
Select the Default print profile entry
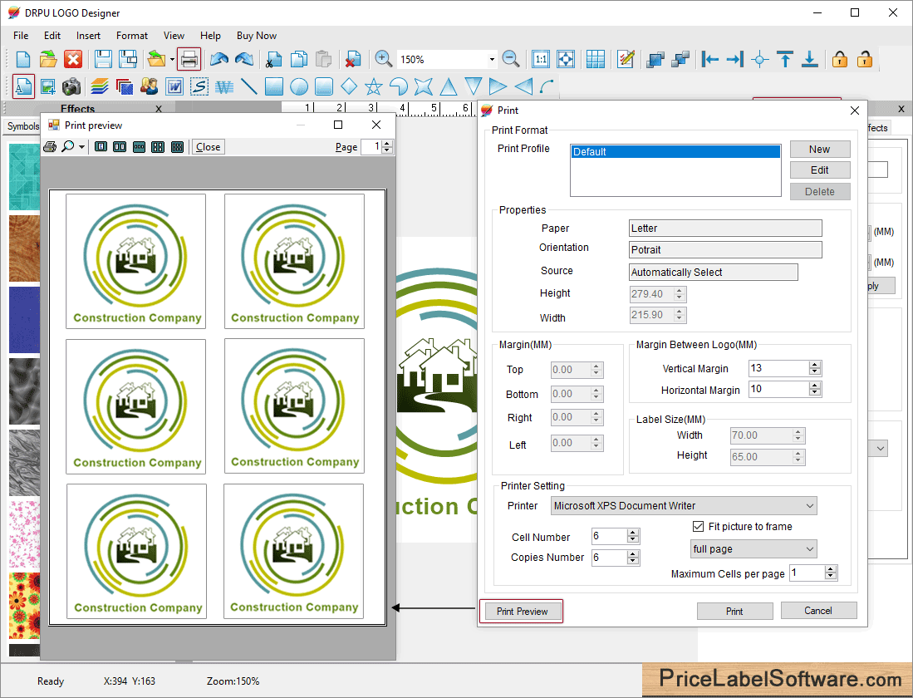point(675,151)
